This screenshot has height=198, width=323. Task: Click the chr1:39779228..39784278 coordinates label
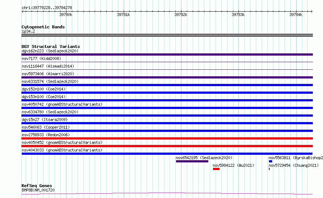coord(47,8)
